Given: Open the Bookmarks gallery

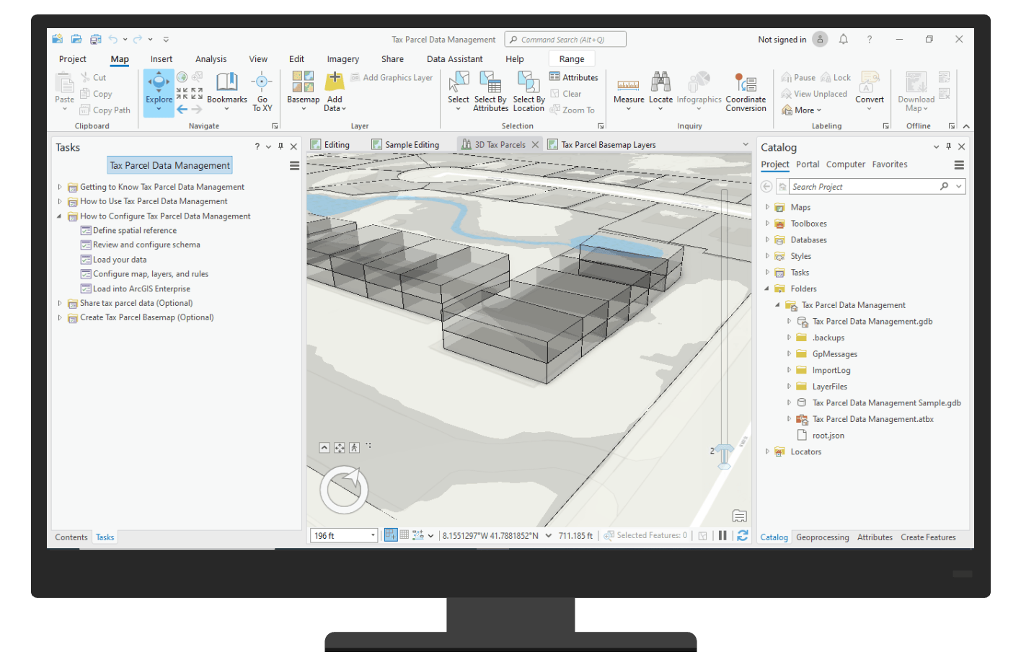Looking at the screenshot, I should coord(226,91).
